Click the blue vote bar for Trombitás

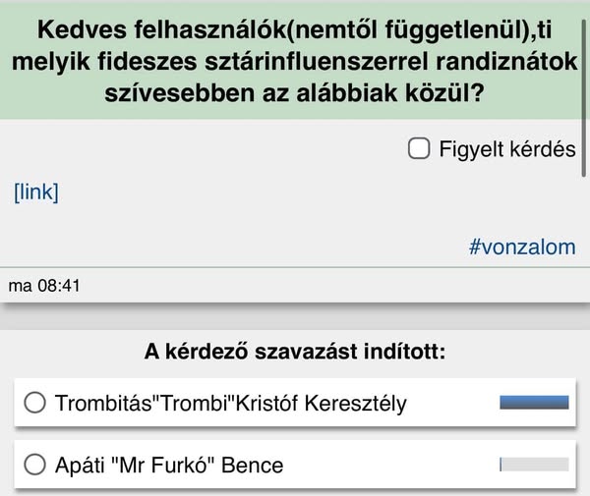tap(534, 402)
